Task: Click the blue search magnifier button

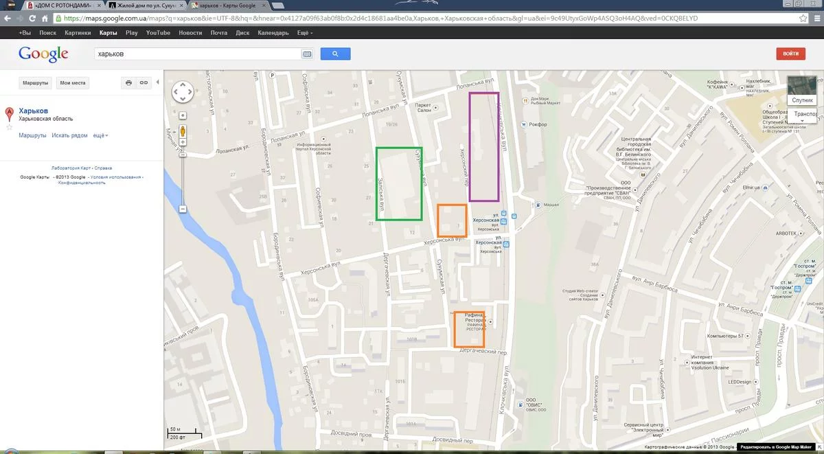Action: 335,54
